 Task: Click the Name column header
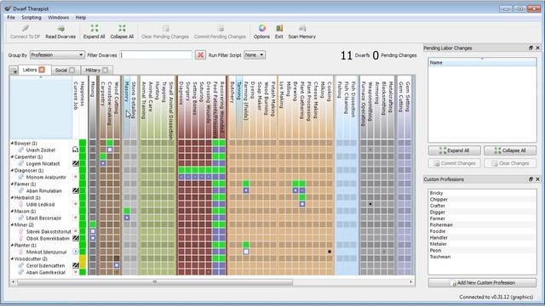[482, 62]
